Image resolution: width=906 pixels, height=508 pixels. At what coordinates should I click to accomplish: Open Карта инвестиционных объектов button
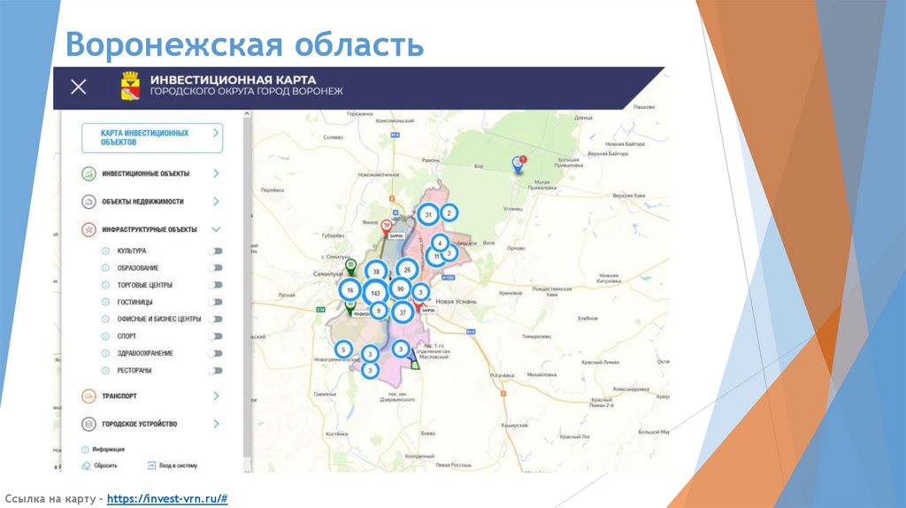tap(152, 137)
